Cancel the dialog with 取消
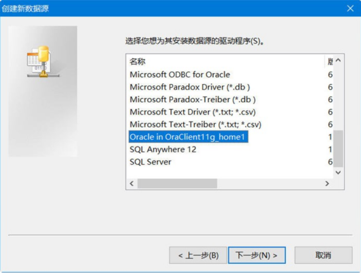 pos(323,255)
